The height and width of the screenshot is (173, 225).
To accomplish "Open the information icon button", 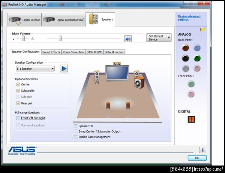I will 202,150.
